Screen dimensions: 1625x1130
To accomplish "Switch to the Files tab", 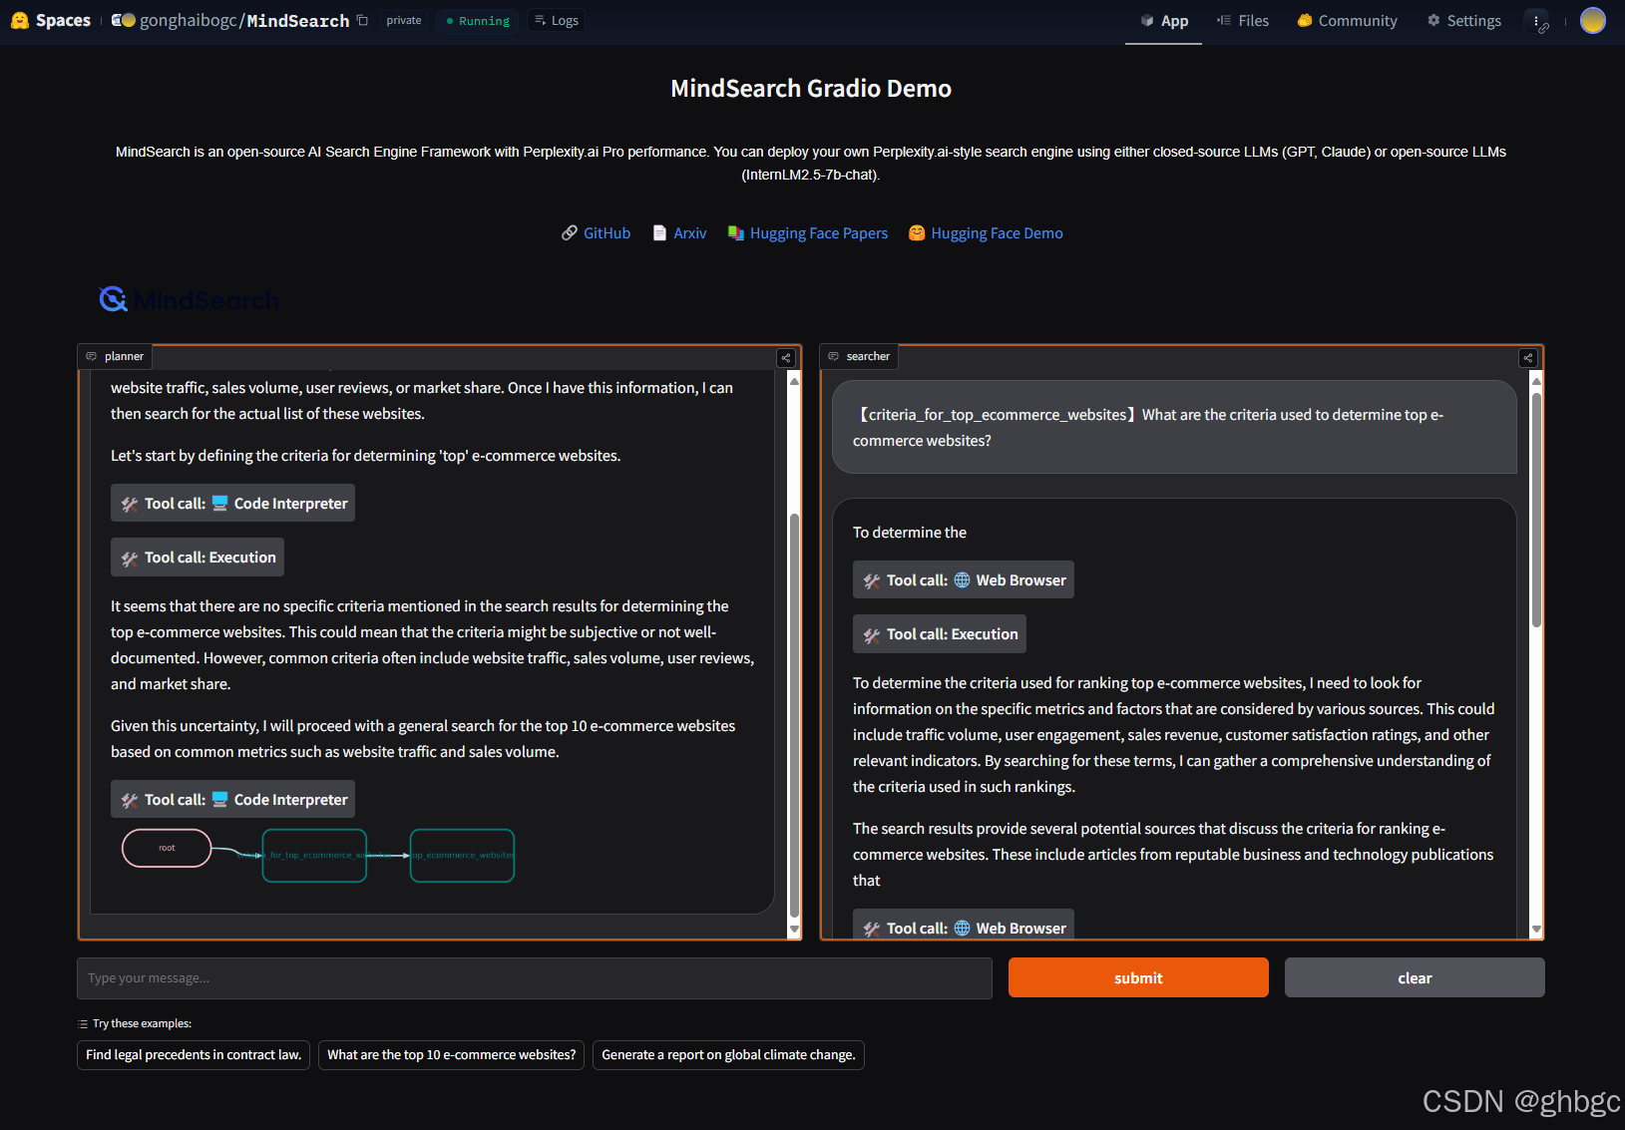I will click(x=1243, y=21).
